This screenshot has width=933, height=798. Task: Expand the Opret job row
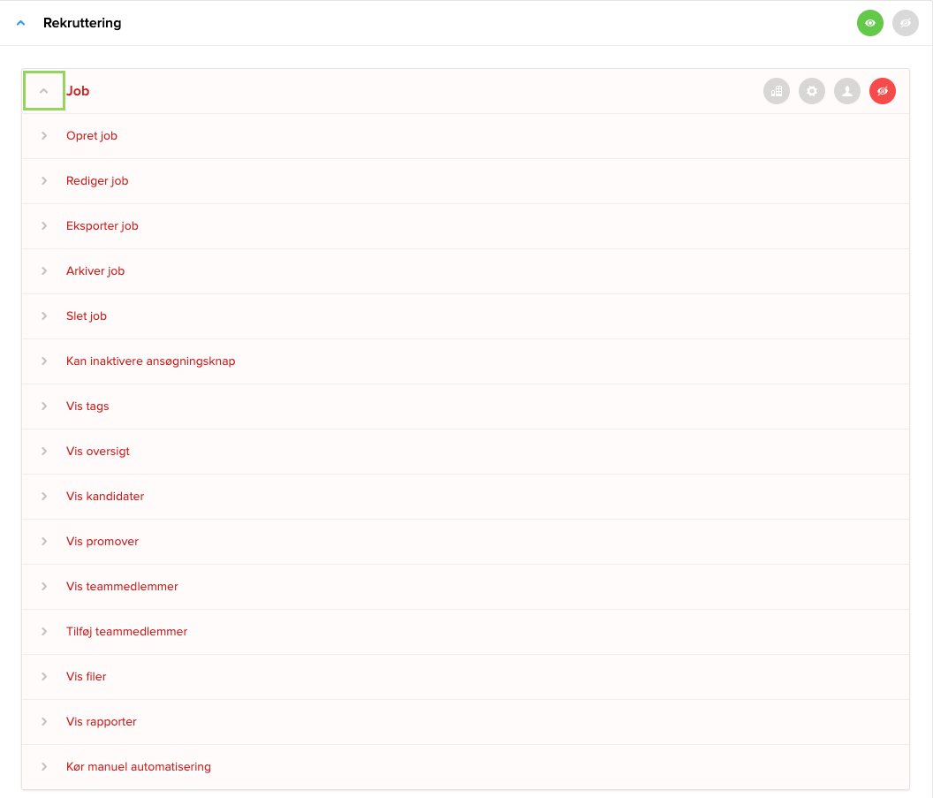(44, 135)
